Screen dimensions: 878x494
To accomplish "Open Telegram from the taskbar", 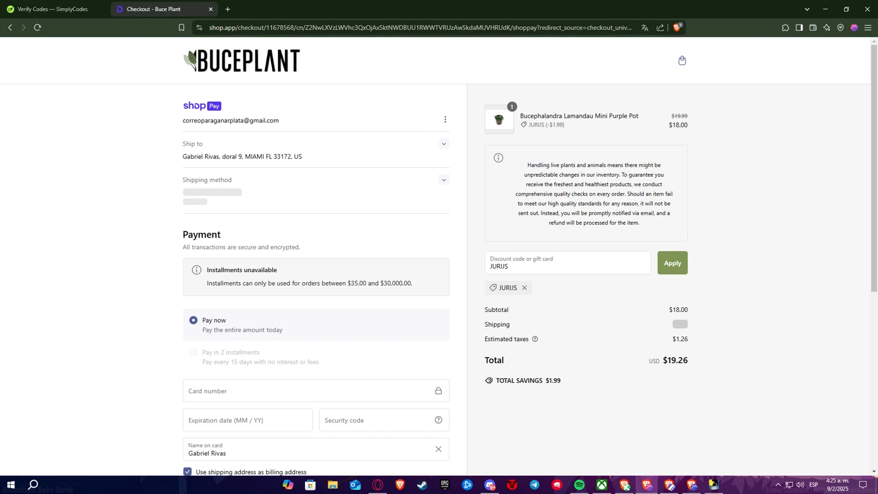I will tap(534, 485).
